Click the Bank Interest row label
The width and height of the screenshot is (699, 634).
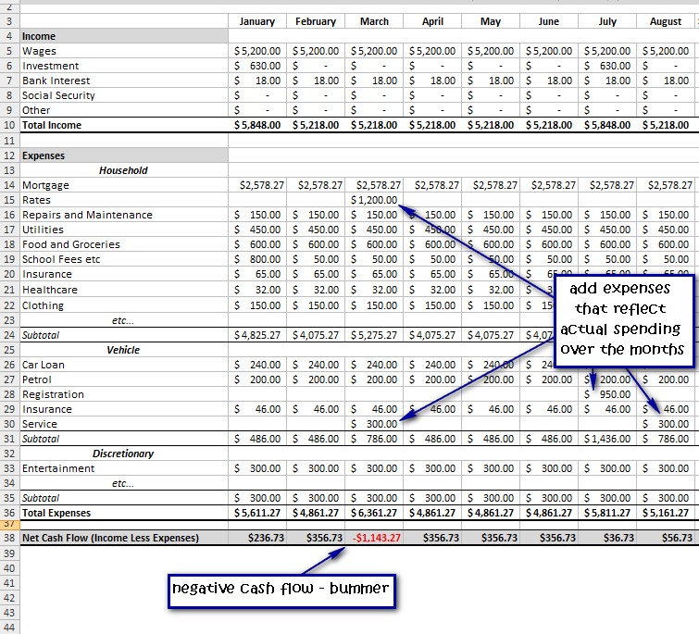coord(56,81)
